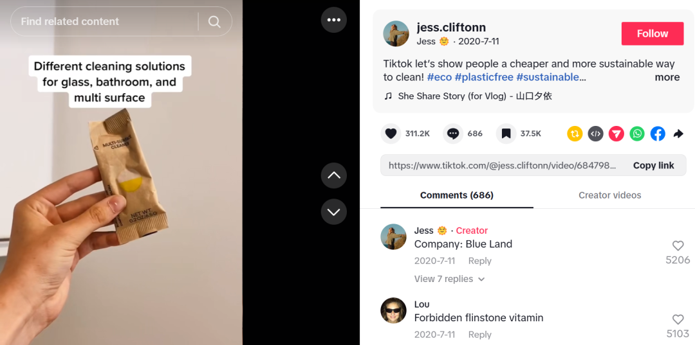Bookmark the video to favorites
This screenshot has height=345, width=695.
506,134
